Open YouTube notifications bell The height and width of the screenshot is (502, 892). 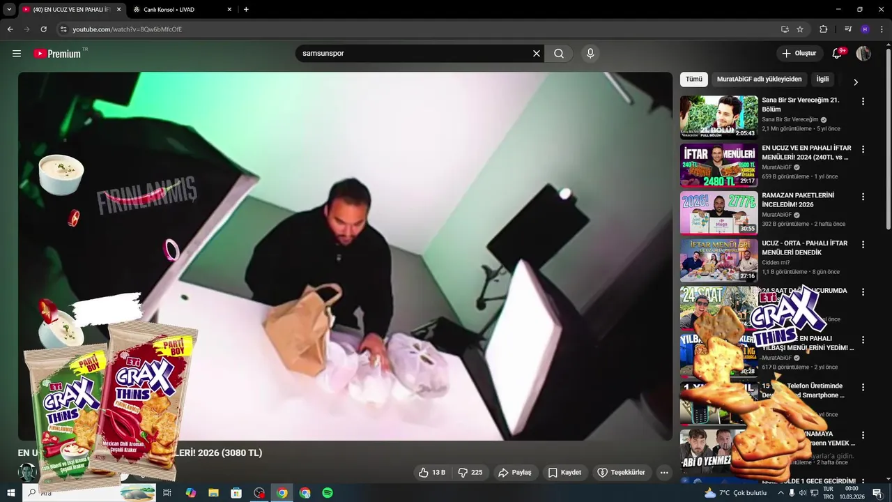pyautogui.click(x=838, y=54)
